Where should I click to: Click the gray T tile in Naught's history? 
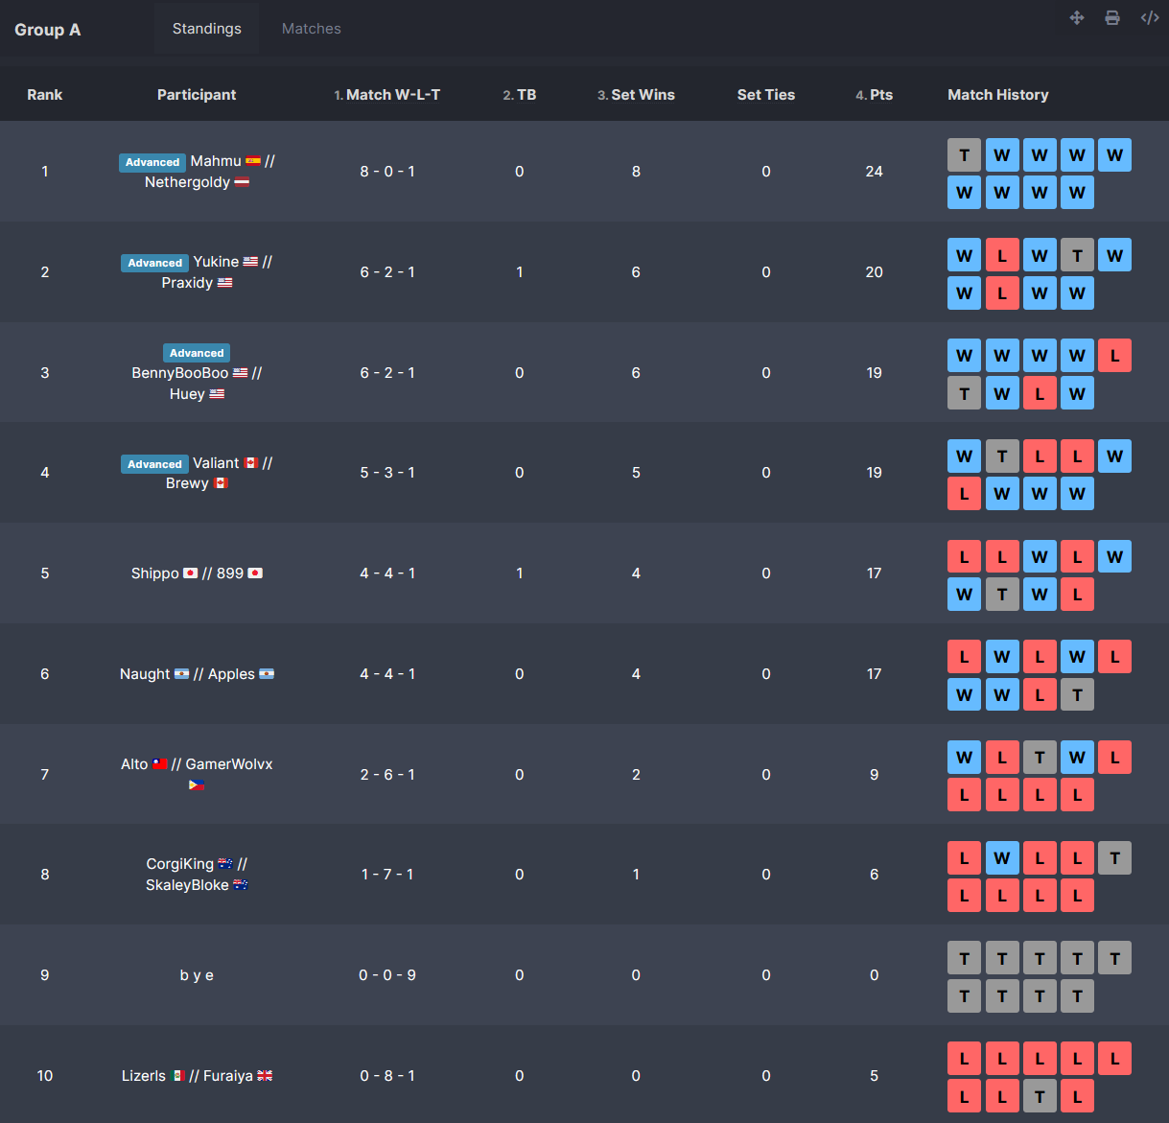[x=1077, y=694]
